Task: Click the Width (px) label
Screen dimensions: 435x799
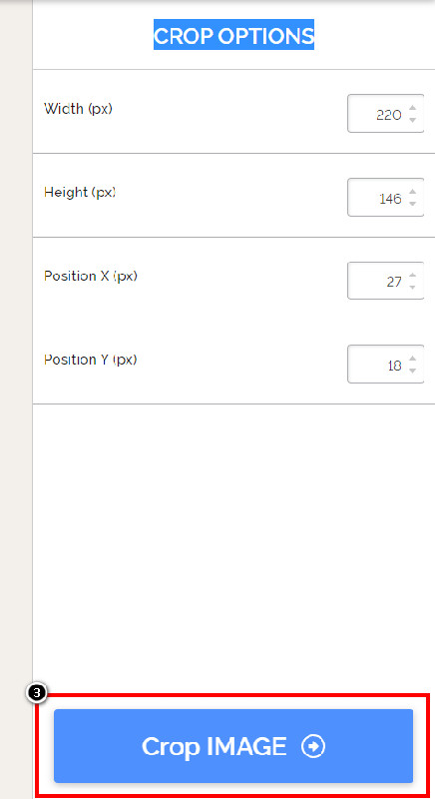Action: click(79, 109)
